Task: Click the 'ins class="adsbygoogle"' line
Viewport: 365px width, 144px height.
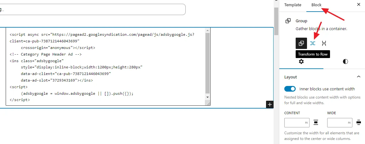Action: point(37,61)
